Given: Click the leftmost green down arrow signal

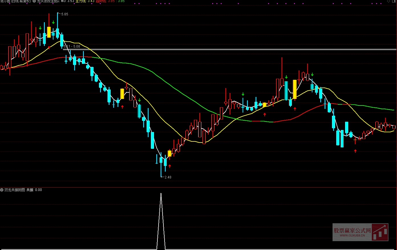Looking at the screenshot, I should pos(40,28).
